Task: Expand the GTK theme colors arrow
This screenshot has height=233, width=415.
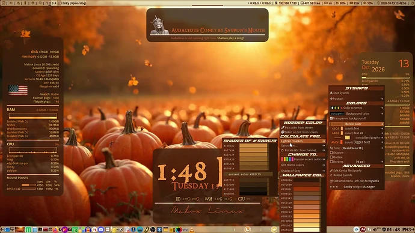Action: (324, 165)
